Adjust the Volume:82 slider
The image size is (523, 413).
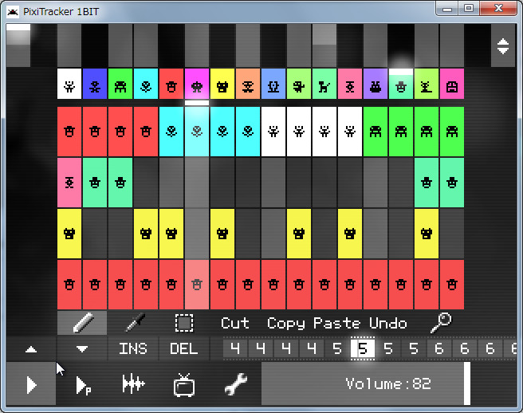366,383
